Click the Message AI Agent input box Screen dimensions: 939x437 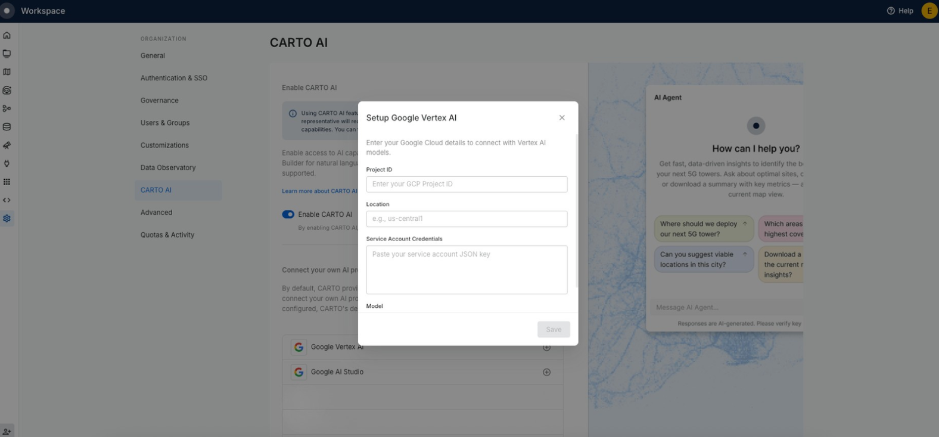(727, 307)
